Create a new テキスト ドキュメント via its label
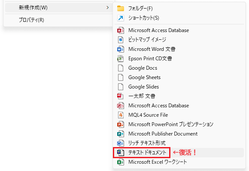249x171 pixels. [147, 153]
